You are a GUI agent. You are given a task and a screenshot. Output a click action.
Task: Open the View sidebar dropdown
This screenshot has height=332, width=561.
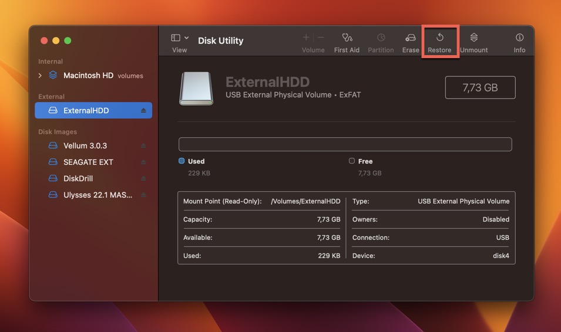(180, 38)
